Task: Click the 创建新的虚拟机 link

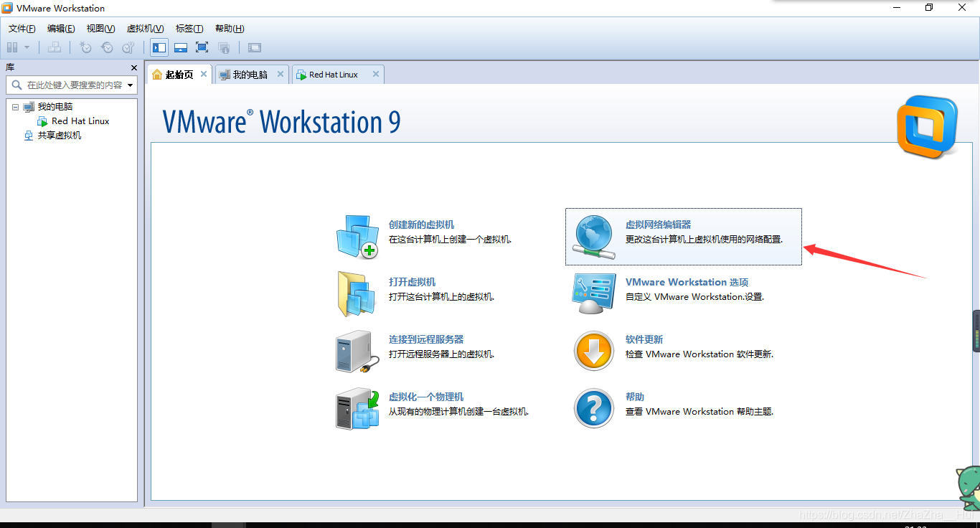Action: pos(421,225)
